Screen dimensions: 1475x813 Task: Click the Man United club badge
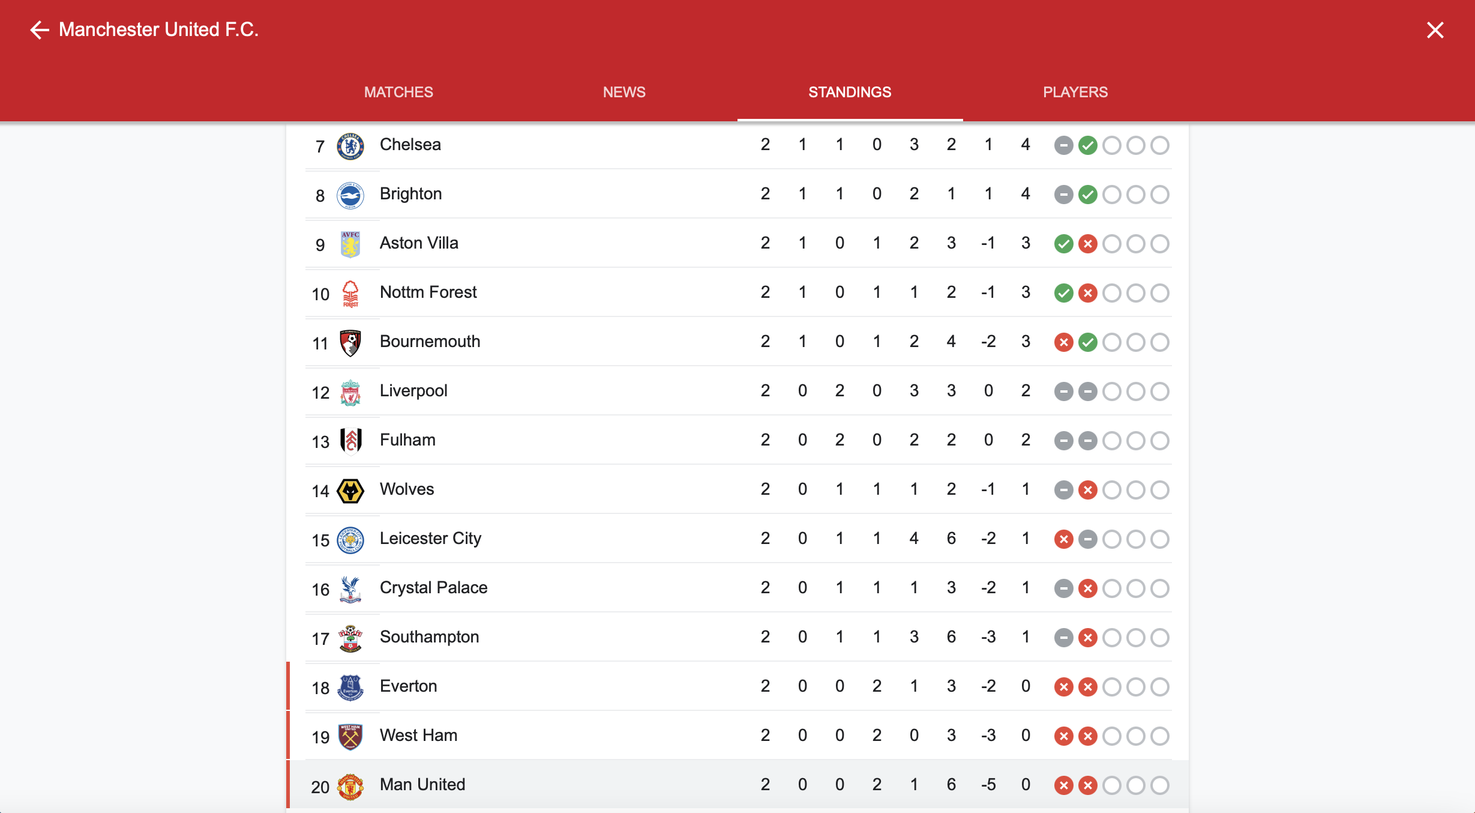click(x=350, y=786)
